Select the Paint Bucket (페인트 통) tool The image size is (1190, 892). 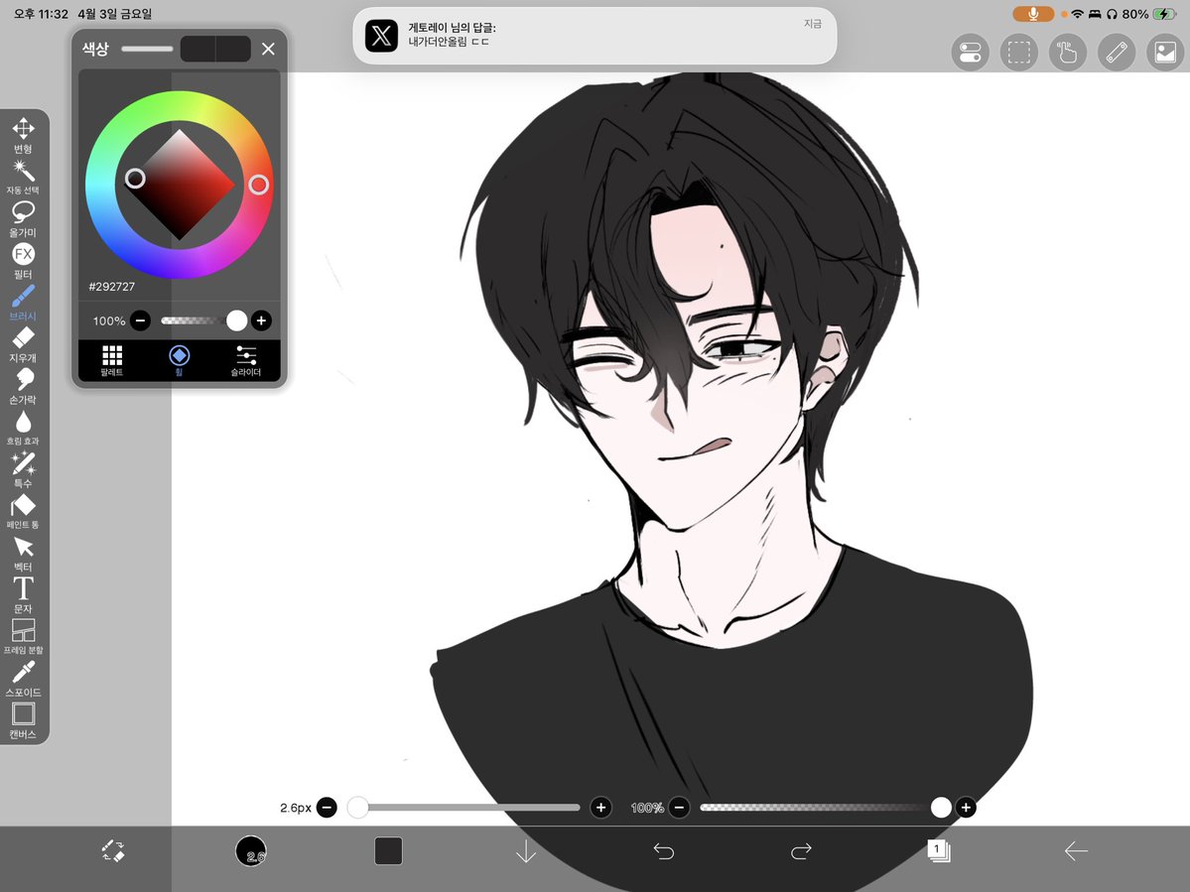tap(23, 511)
